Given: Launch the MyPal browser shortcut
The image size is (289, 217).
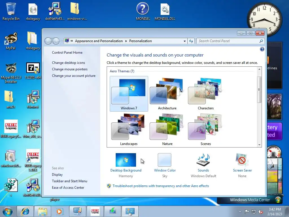Looking at the screenshot, I should pyautogui.click(x=11, y=41).
